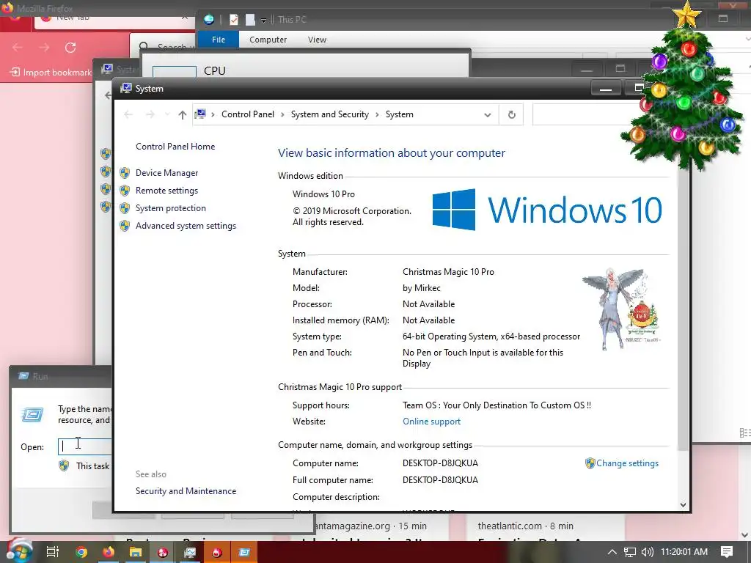751x563 pixels.
Task: Open the volume control in the tray
Action: 647,552
